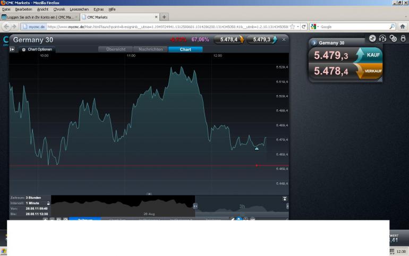Switch to the Nachrichten tab
The height and width of the screenshot is (256, 409).
(150, 49)
